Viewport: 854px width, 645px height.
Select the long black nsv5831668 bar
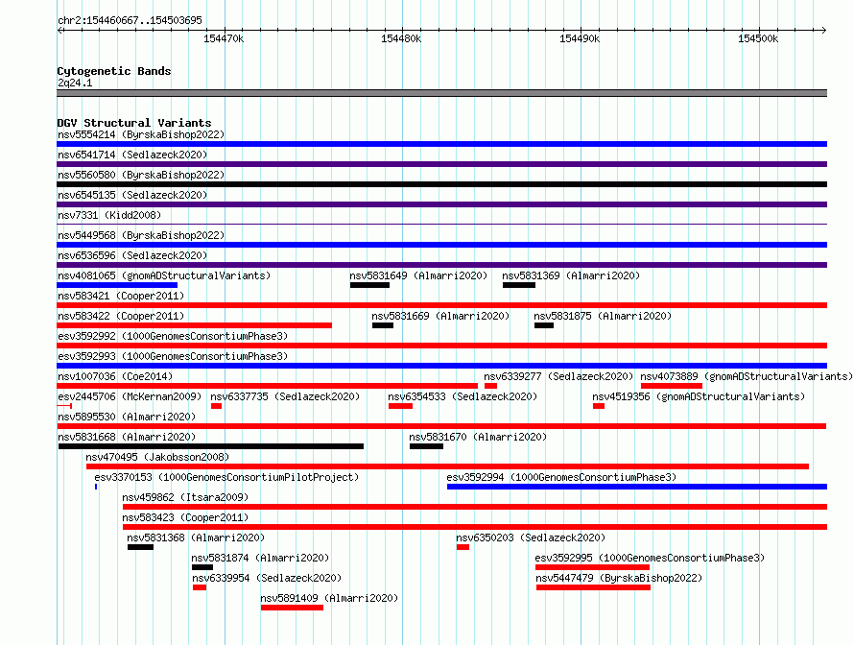click(x=211, y=446)
